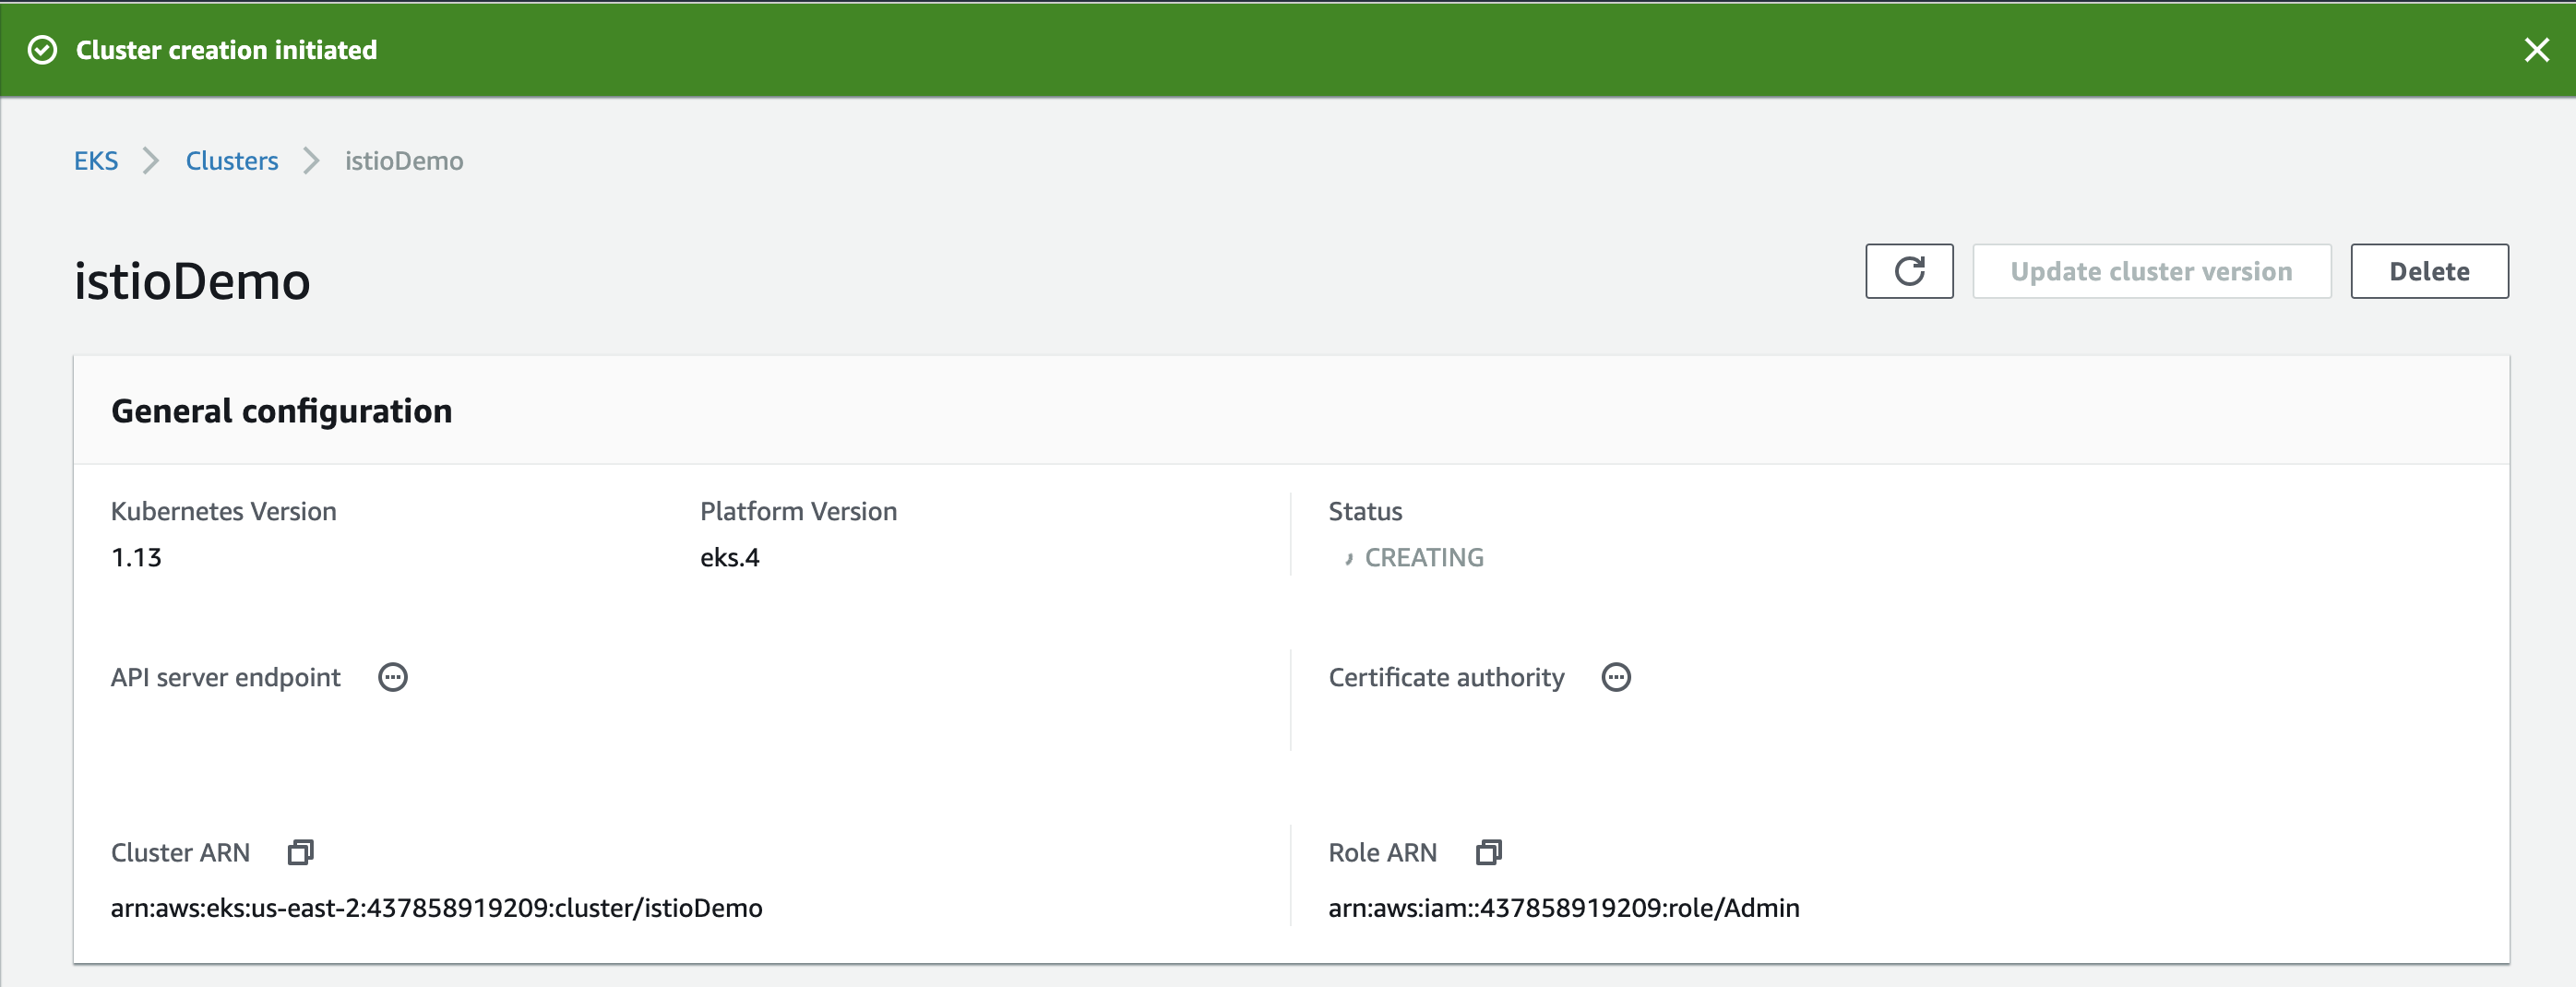Click the Status label
The image size is (2576, 987).
(1365, 511)
